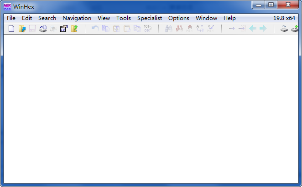
Task: Click the Undo arrow icon
Action: tap(95, 29)
